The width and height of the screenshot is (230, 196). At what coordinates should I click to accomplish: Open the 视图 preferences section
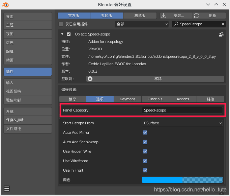coord(28,34)
